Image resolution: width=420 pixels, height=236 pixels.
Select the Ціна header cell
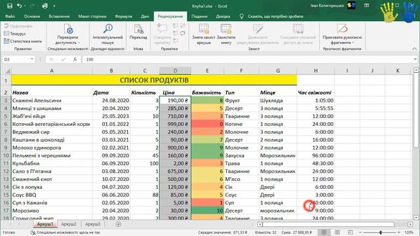tap(175, 92)
